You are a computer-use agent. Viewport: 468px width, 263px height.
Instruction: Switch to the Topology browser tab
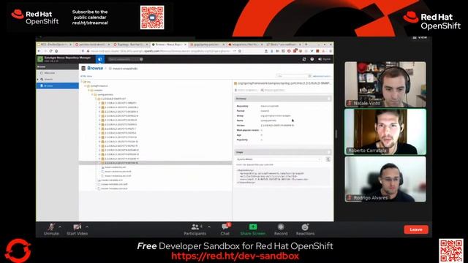pos(131,45)
